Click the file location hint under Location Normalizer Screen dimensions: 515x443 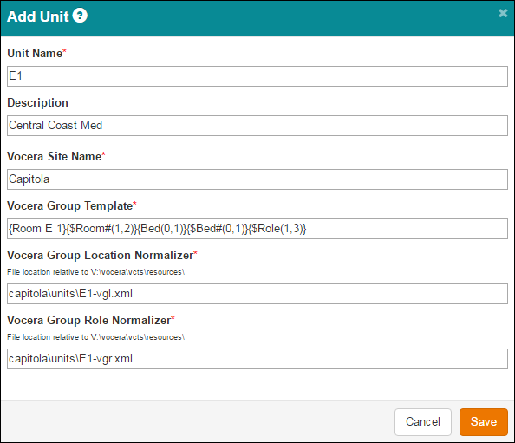[x=96, y=272]
